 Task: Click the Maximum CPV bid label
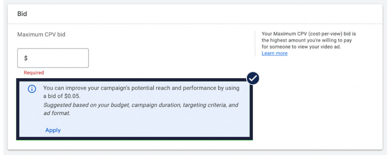[41, 35]
